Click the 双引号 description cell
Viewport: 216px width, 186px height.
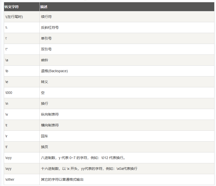click(x=46, y=49)
